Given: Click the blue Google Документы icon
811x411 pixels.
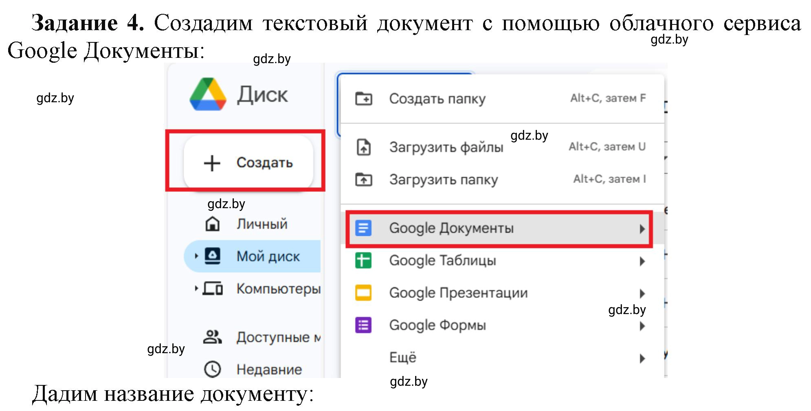Looking at the screenshot, I should coord(363,228).
